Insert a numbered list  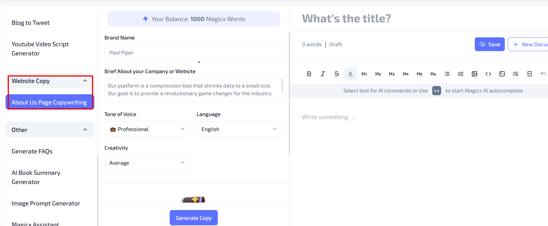click(x=461, y=74)
